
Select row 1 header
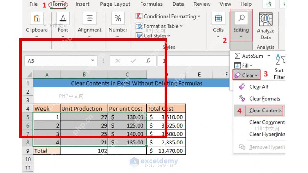28,83
